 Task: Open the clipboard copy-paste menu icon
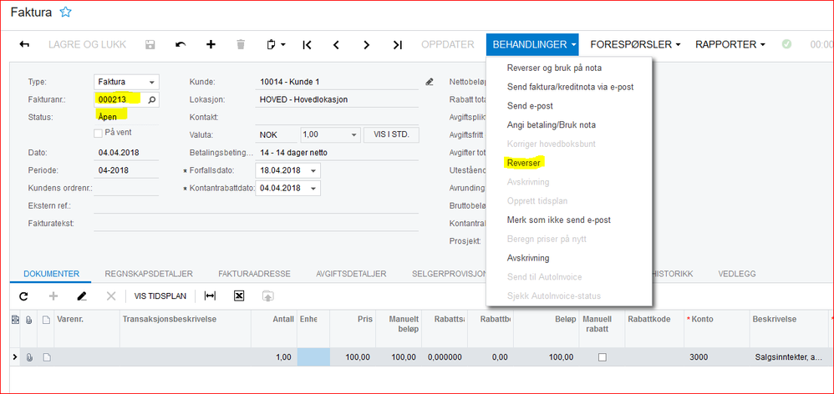pyautogui.click(x=276, y=44)
